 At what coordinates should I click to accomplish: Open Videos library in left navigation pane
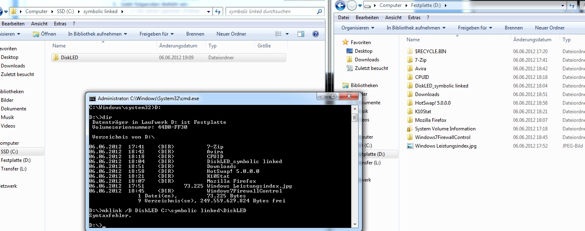click(8, 126)
